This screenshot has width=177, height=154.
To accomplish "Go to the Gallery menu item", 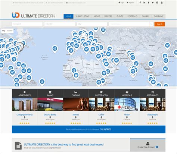I will [146, 16].
